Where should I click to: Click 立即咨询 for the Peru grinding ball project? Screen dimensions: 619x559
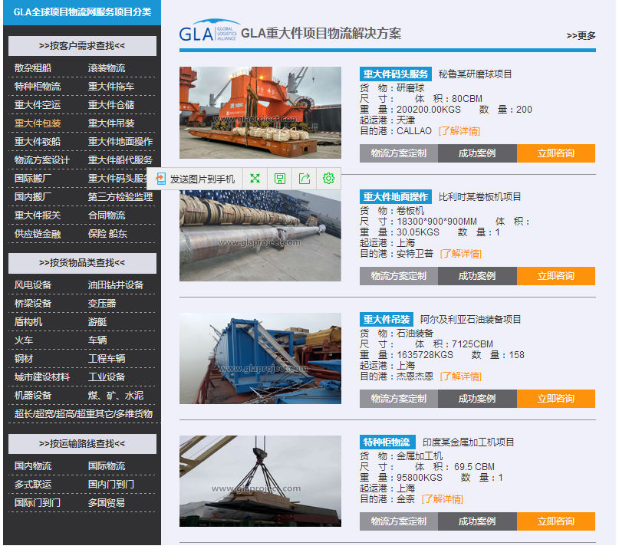click(x=556, y=153)
